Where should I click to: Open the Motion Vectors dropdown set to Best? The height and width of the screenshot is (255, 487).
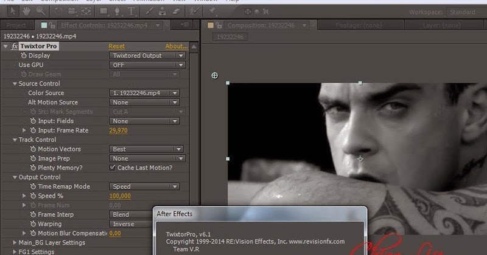[146, 149]
